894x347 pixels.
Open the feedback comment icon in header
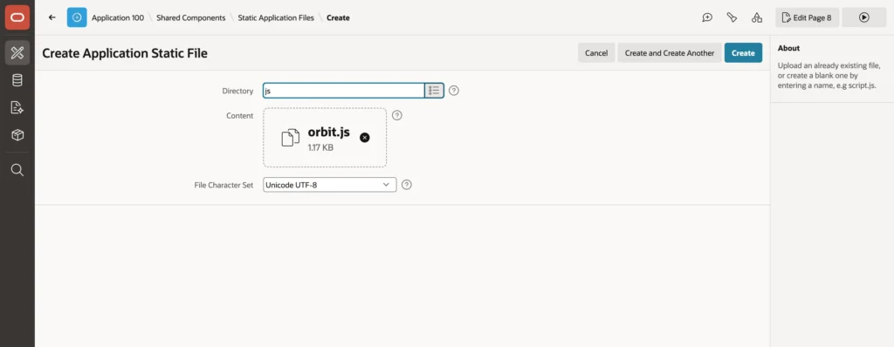(x=707, y=17)
